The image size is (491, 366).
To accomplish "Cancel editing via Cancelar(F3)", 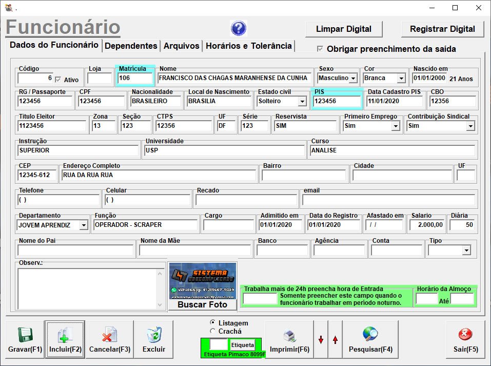I will (110, 339).
